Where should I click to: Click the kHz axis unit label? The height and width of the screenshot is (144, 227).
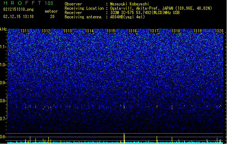click(x=3, y=29)
